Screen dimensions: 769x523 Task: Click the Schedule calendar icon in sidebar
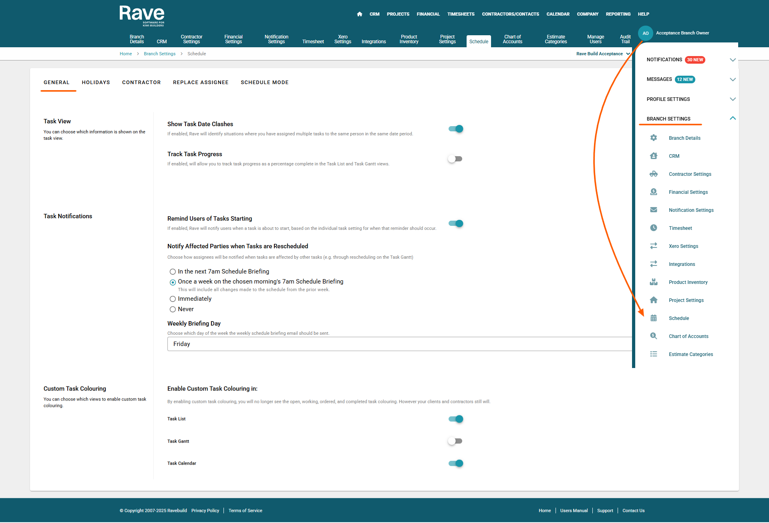(x=654, y=318)
